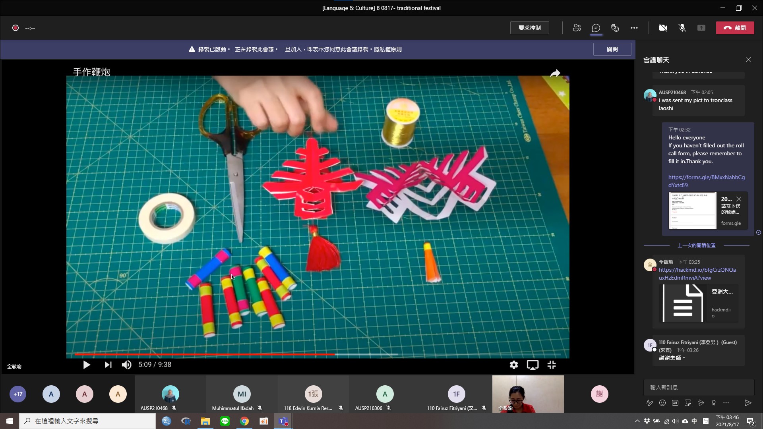Open the reactions and raise-hand icon
Screen dimensions: 763x429
coord(615,28)
